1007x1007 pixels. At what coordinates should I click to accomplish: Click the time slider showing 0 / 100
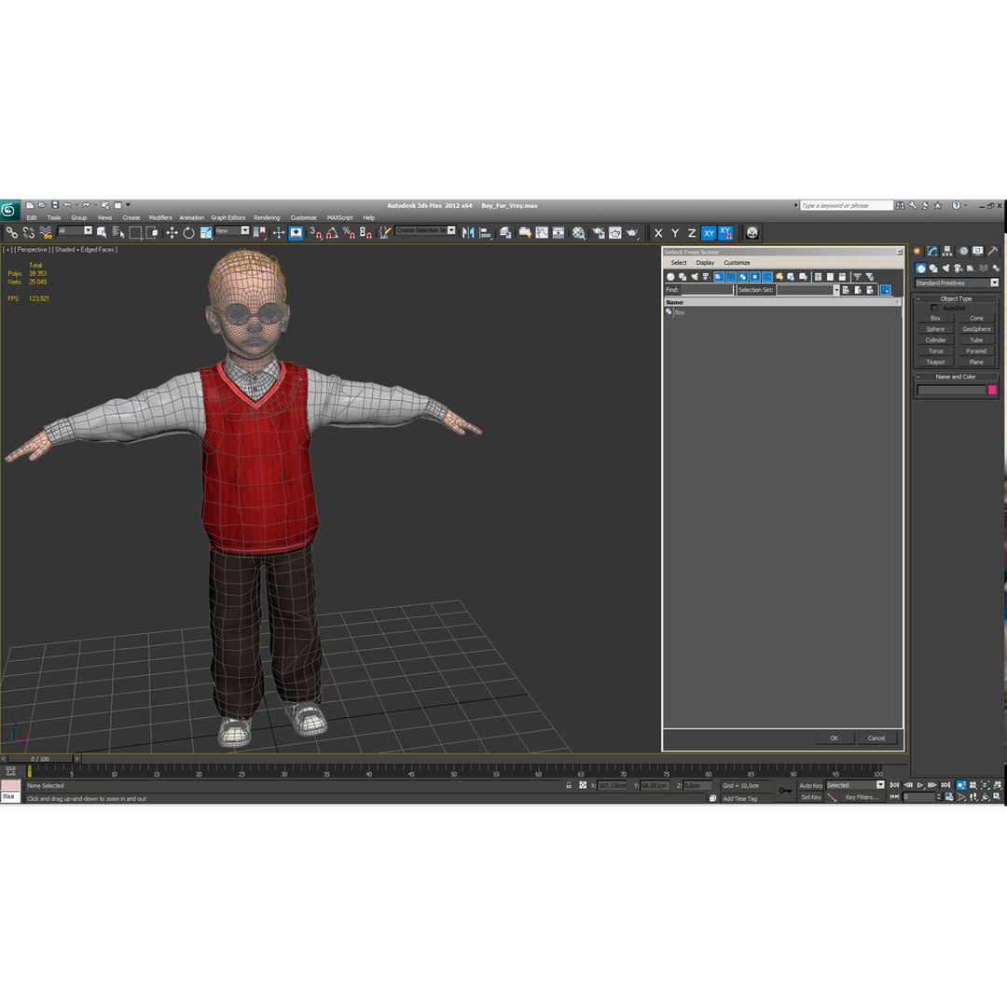40,759
